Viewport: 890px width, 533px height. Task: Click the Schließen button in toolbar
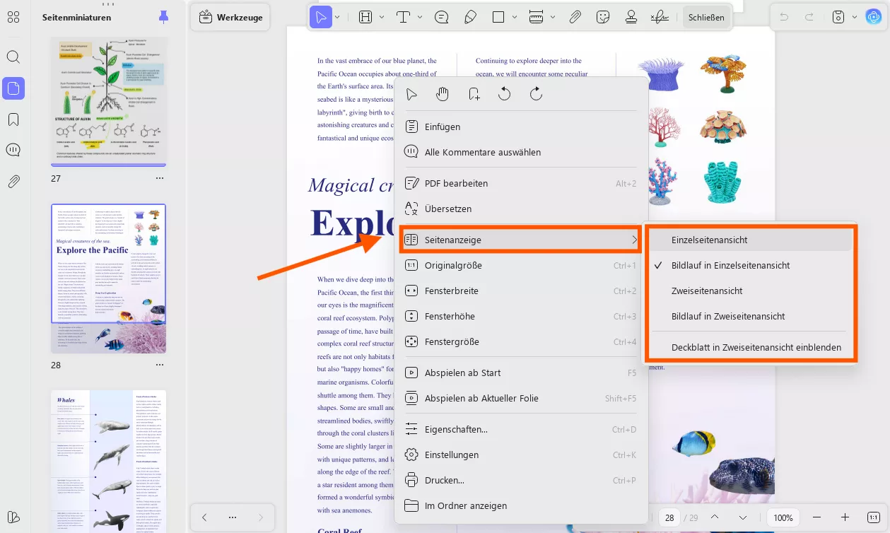[x=706, y=17]
